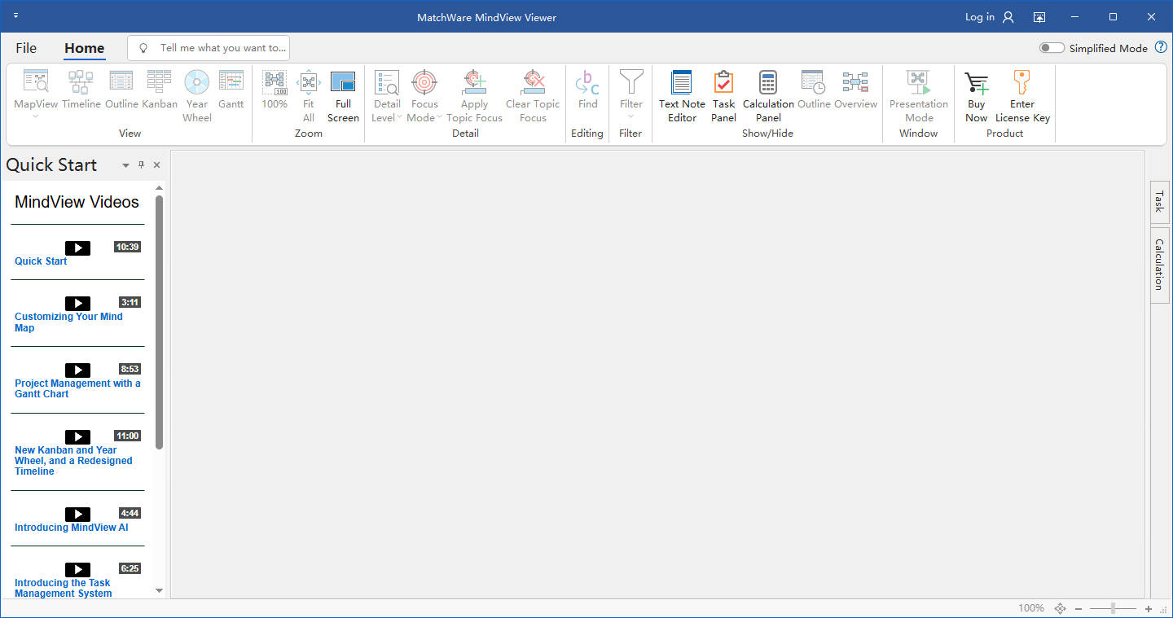The image size is (1173, 618).
Task: Apply Topic Focus
Action: pos(474,96)
